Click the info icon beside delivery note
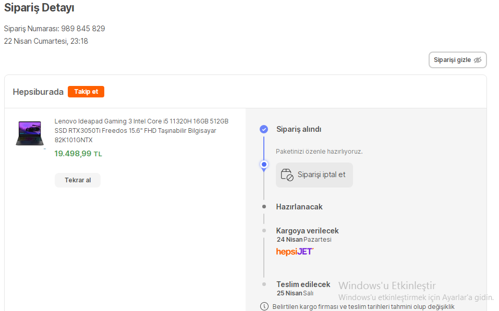This screenshot has height=311, width=499. tap(264, 306)
